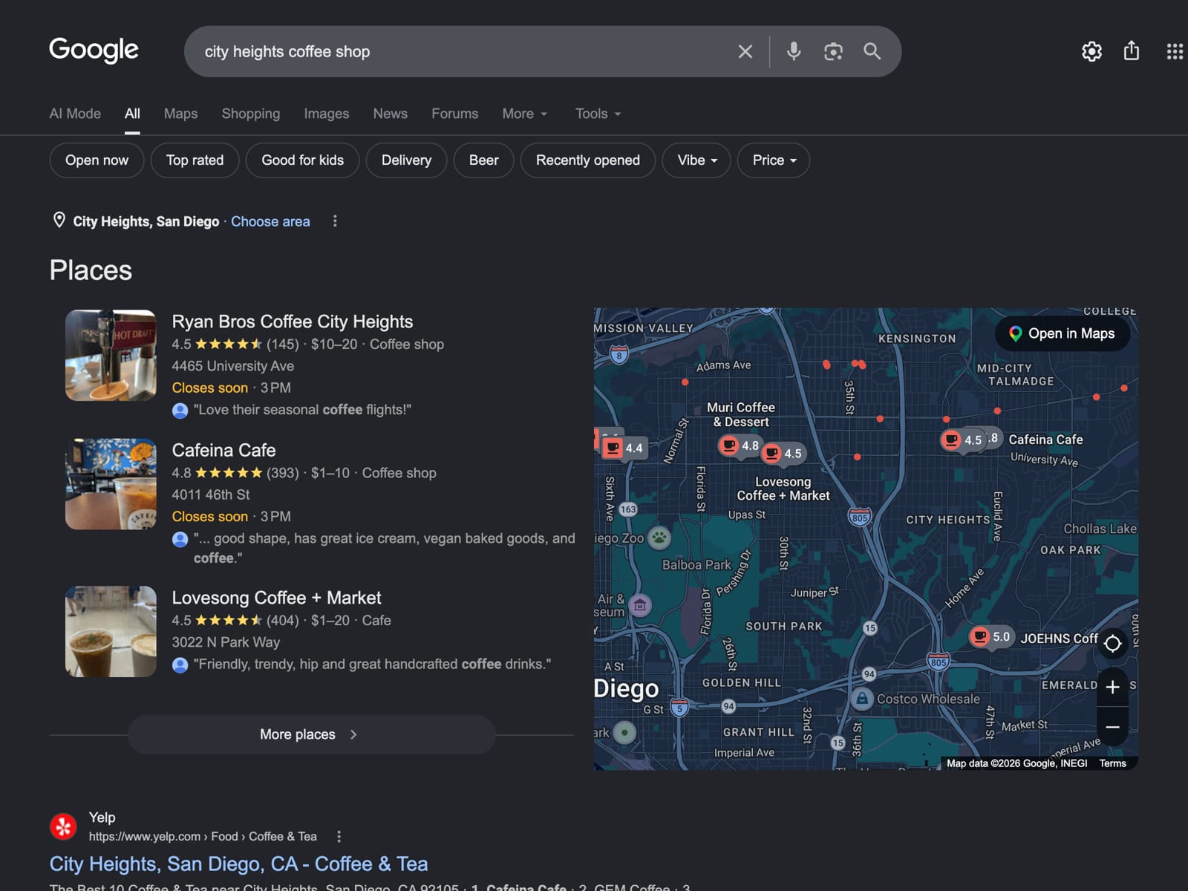Submit search with magnifying glass icon
Image resolution: width=1188 pixels, height=891 pixels.
pyautogui.click(x=872, y=51)
